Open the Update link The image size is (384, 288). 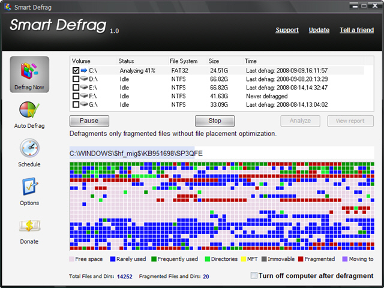(x=319, y=30)
